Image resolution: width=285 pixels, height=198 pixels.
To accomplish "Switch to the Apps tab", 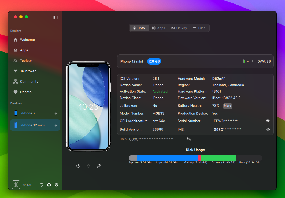I will (x=158, y=28).
